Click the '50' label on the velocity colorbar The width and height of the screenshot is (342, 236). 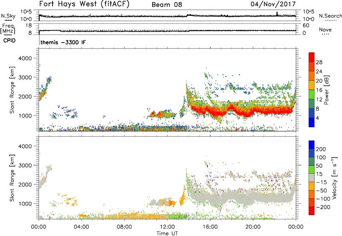click(x=319, y=166)
